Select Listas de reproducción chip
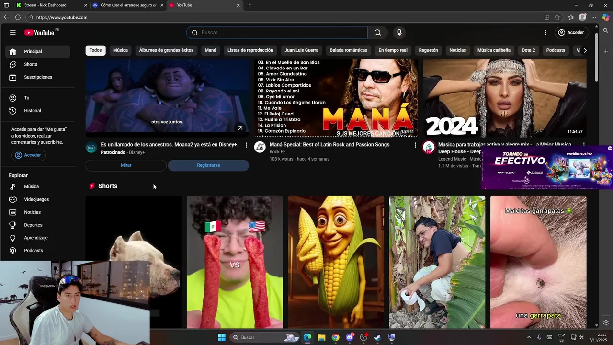 [x=250, y=50]
